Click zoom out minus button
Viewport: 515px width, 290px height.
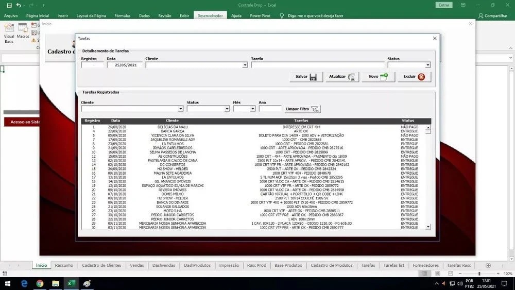coord(460,274)
